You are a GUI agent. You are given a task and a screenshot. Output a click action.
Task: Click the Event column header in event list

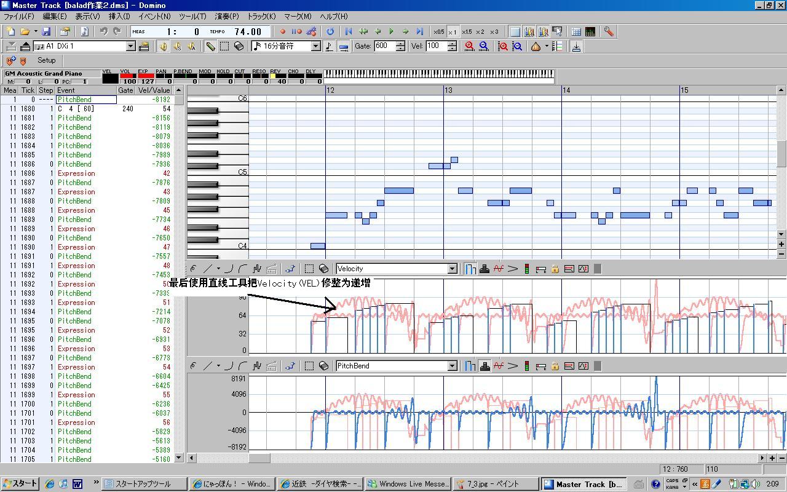[x=85, y=90]
